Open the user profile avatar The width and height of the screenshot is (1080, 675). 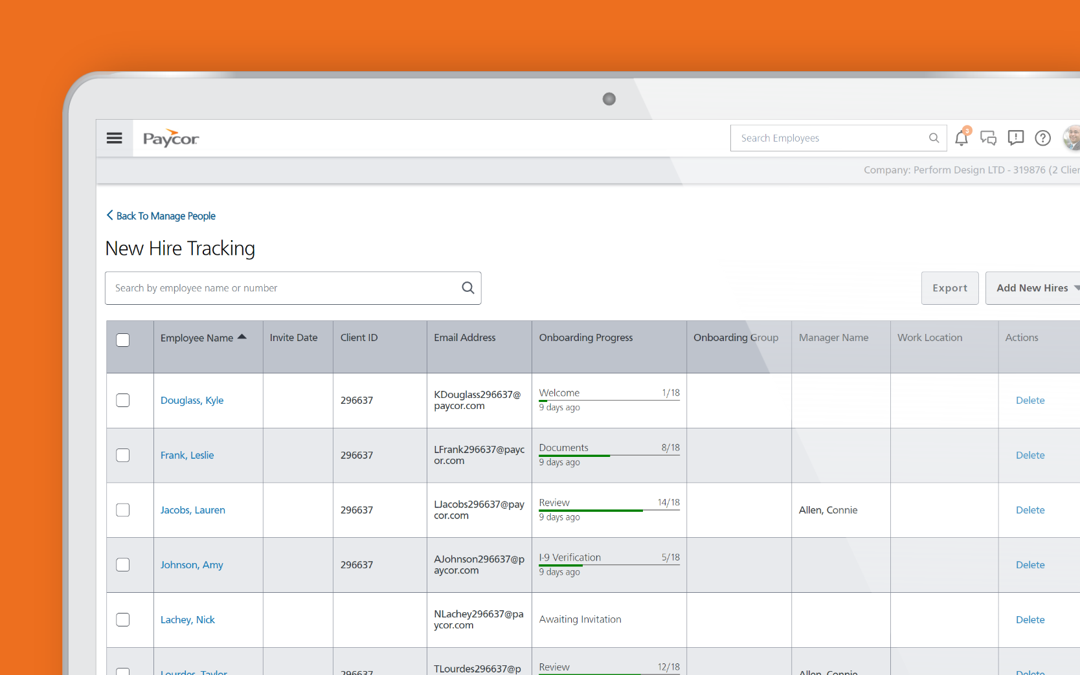coord(1072,138)
